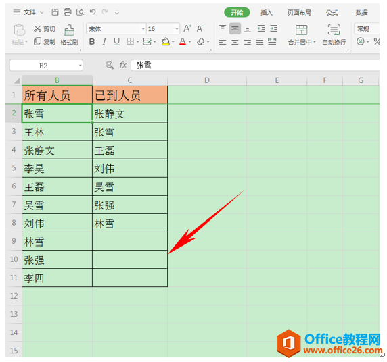Click the draw border table style icon
This screenshot has height=362, width=387.
click(x=147, y=41)
